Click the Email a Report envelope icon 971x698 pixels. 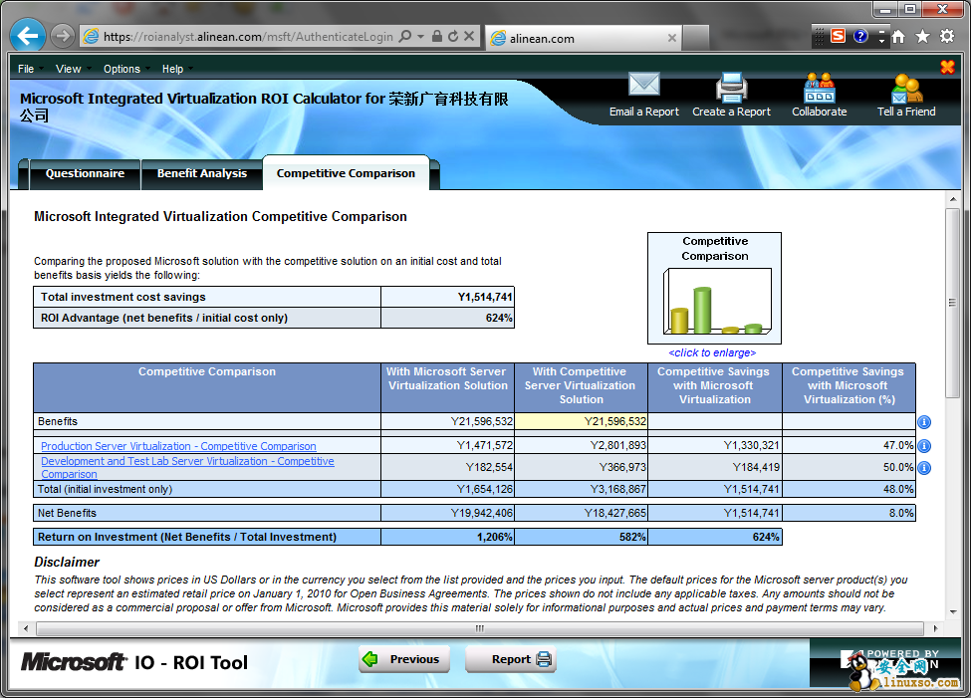[643, 87]
